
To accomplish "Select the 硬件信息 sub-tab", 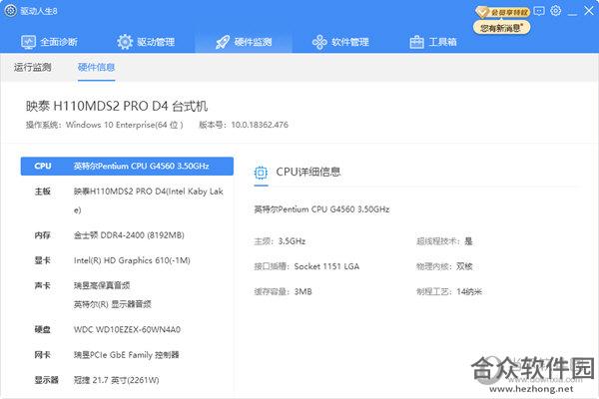I will tap(96, 67).
